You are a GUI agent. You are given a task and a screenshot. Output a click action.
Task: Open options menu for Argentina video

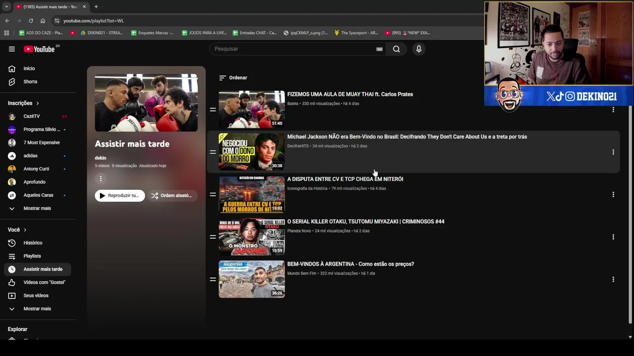[613, 279]
